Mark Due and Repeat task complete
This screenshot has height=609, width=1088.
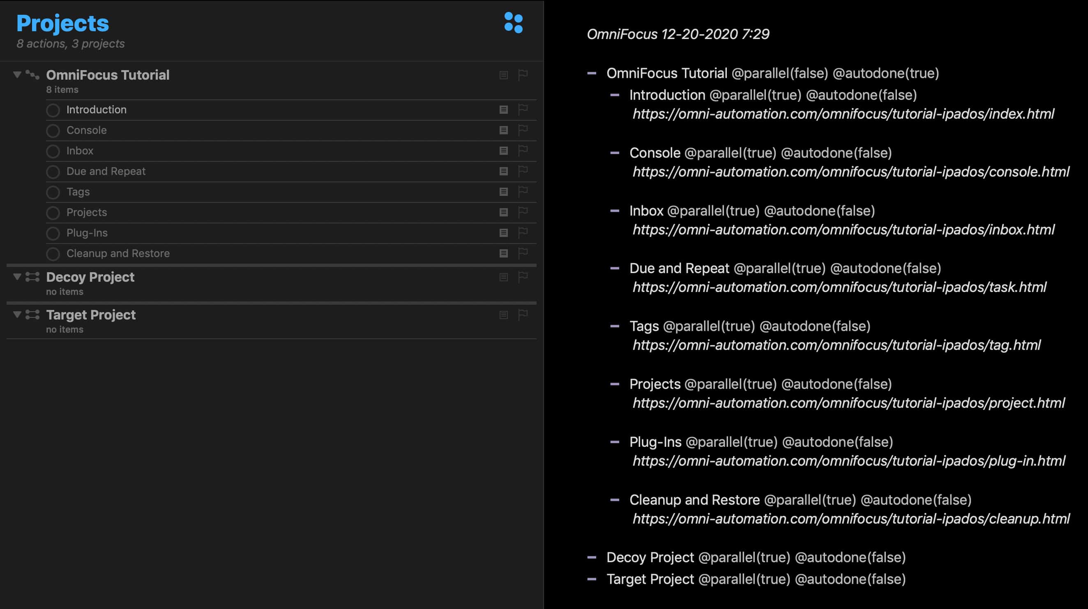tap(53, 172)
